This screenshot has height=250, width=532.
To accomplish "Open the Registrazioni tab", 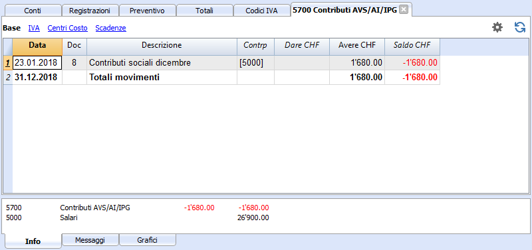I will 90,11.
